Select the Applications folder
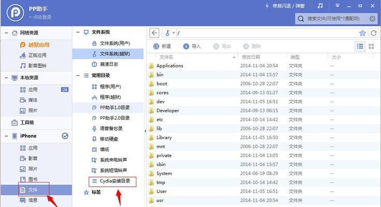This screenshot has width=381, height=207. 264,66
